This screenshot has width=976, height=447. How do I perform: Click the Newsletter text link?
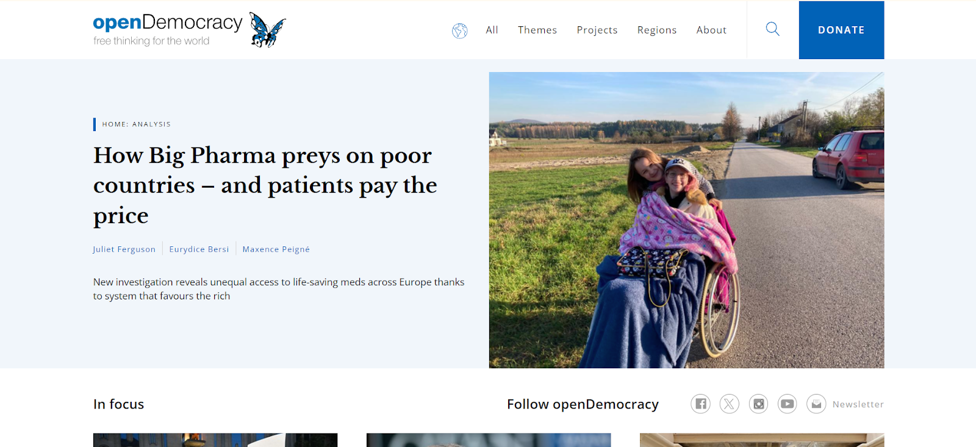[858, 404]
